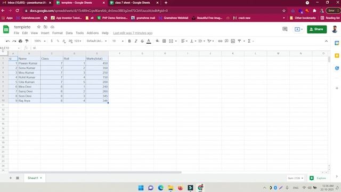Insert a chart

233,41
